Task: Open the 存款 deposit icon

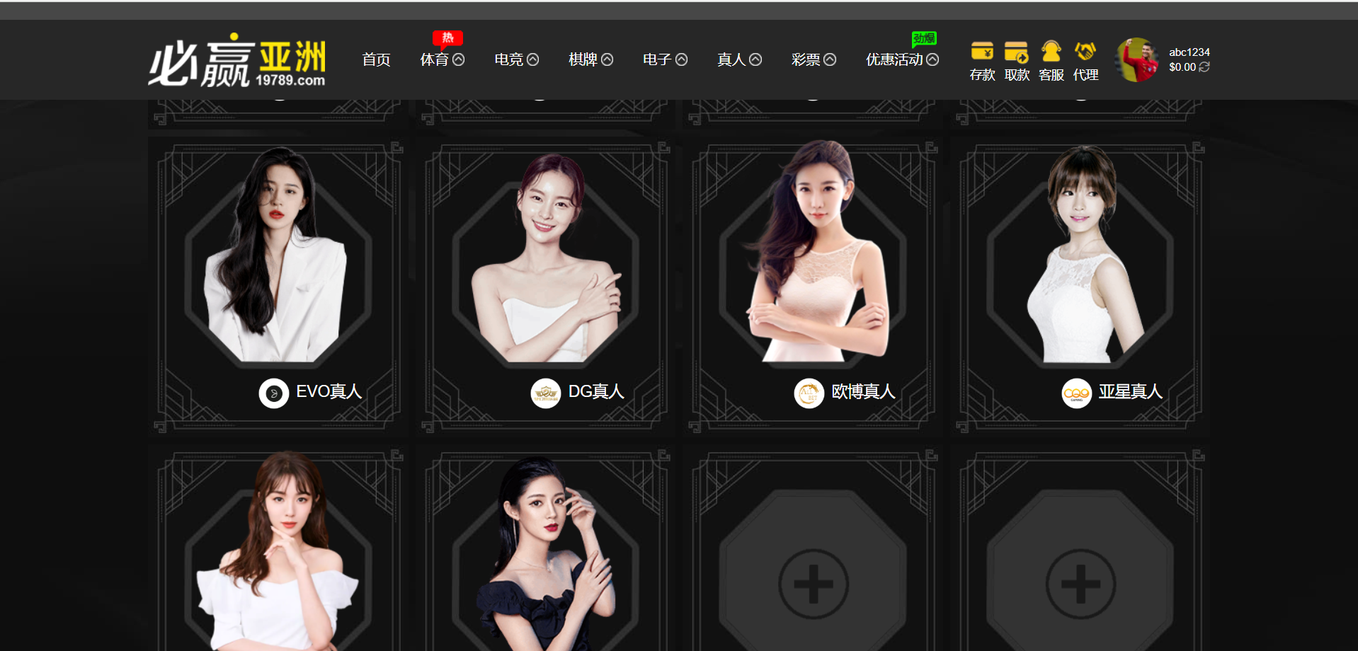Action: (x=982, y=52)
